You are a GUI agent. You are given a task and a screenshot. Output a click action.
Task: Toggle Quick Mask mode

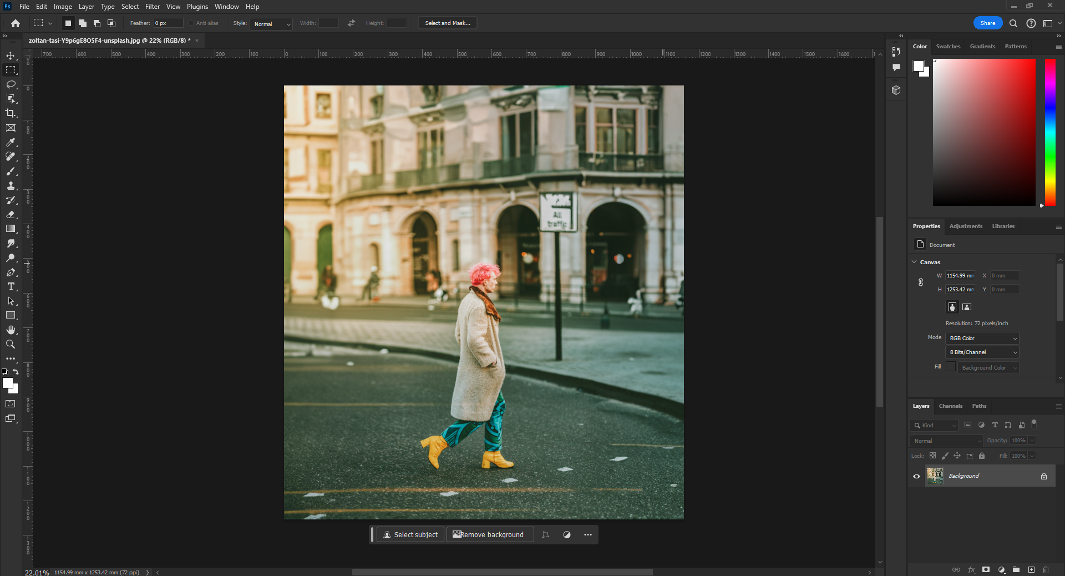[x=11, y=404]
